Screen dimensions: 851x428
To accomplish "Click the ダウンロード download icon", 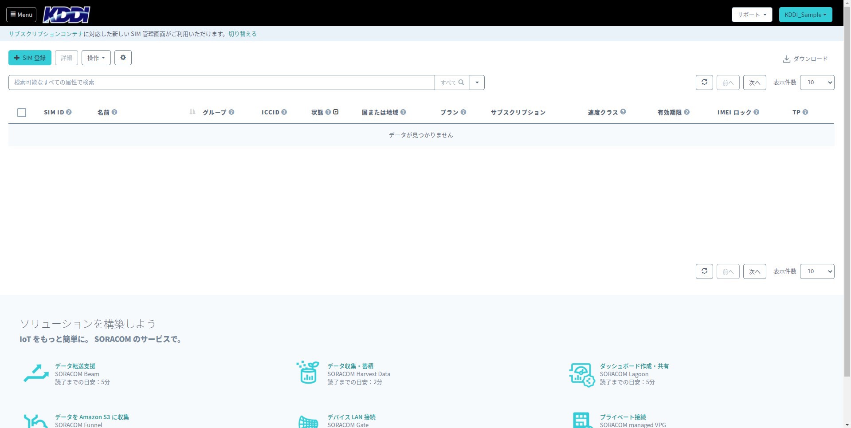I will (786, 59).
